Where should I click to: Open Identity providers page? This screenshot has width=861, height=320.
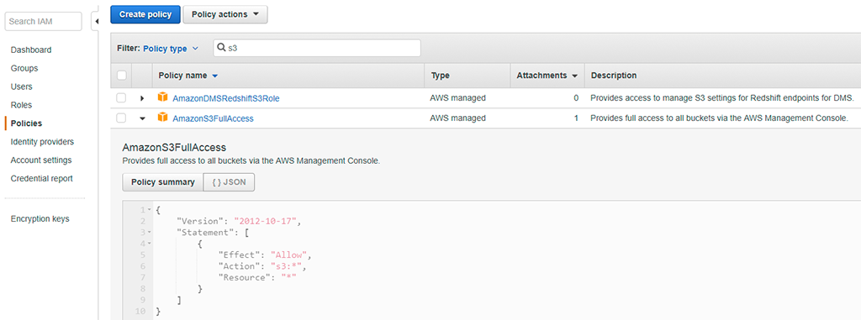42,142
